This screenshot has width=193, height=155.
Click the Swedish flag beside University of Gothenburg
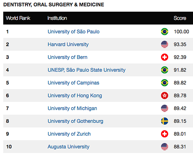164,121
